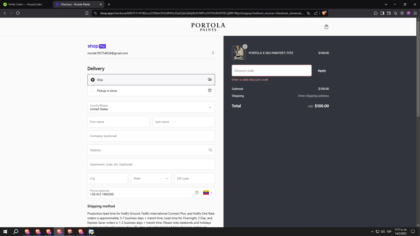Image resolution: width=420 pixels, height=236 pixels.
Task: Open the browser hamburger menu
Action: [415, 13]
